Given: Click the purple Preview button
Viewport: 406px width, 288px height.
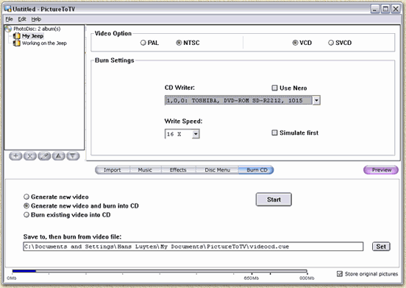Looking at the screenshot, I should tap(381, 170).
